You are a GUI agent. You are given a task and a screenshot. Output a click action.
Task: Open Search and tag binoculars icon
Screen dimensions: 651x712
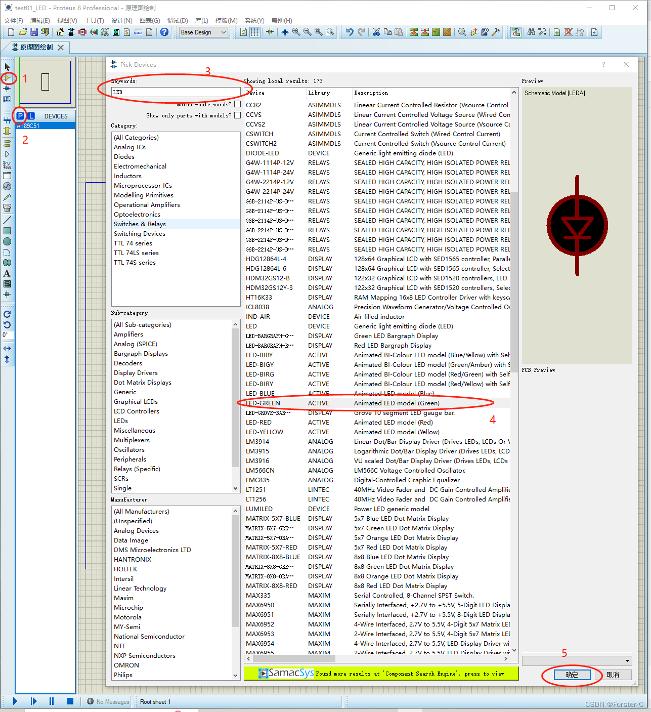coord(531,32)
